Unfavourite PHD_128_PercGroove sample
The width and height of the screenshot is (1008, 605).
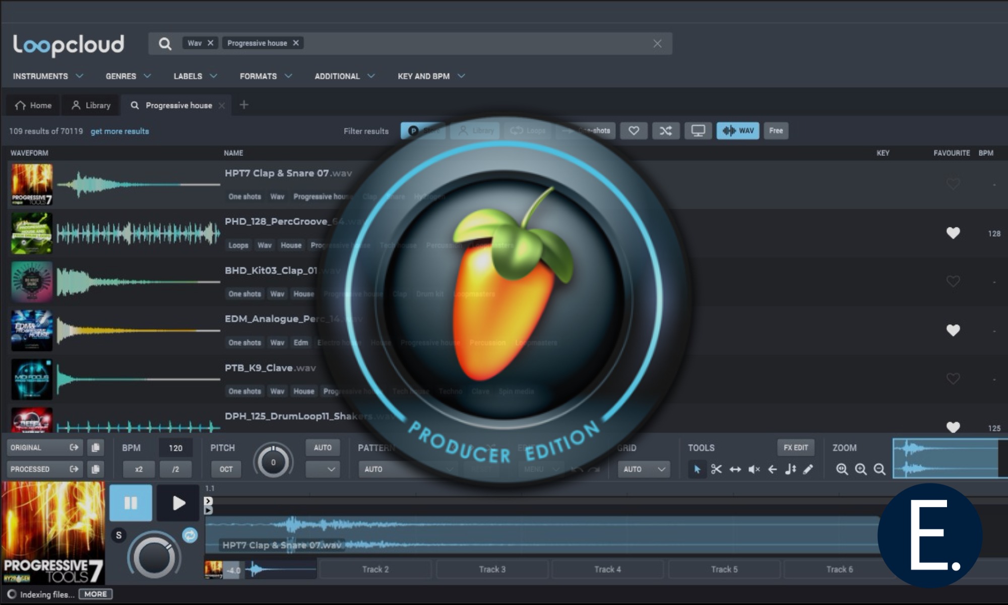[x=953, y=233]
